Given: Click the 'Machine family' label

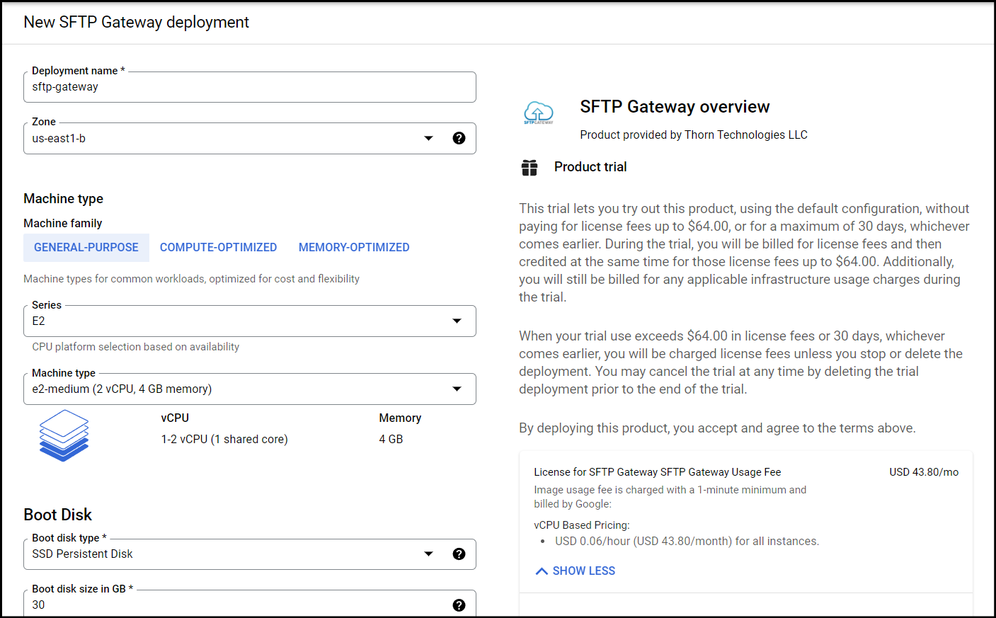Looking at the screenshot, I should point(63,223).
